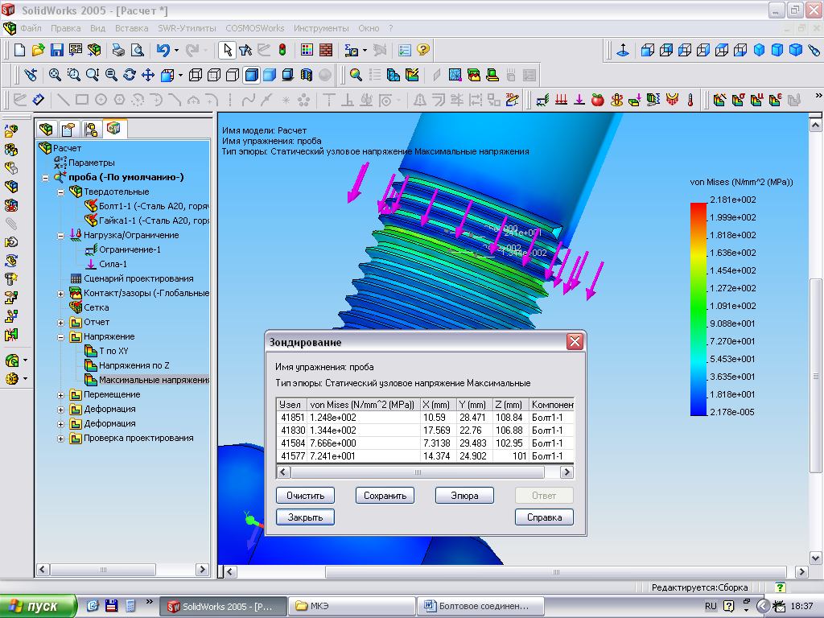Click the Print icon

pyautogui.click(x=118, y=50)
